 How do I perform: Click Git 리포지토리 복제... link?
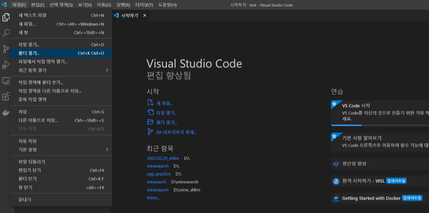176,132
